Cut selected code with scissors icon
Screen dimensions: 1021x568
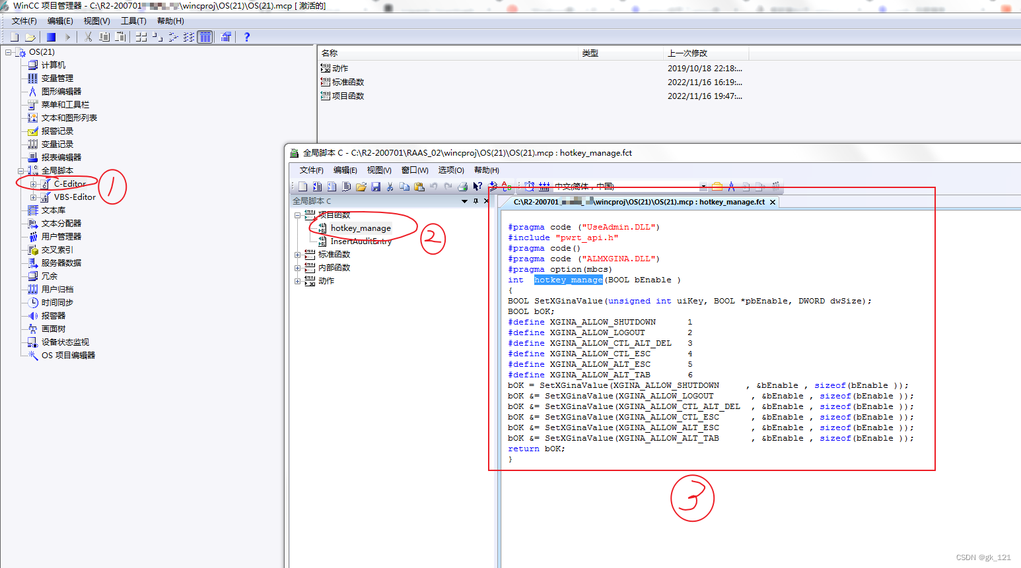pos(390,186)
